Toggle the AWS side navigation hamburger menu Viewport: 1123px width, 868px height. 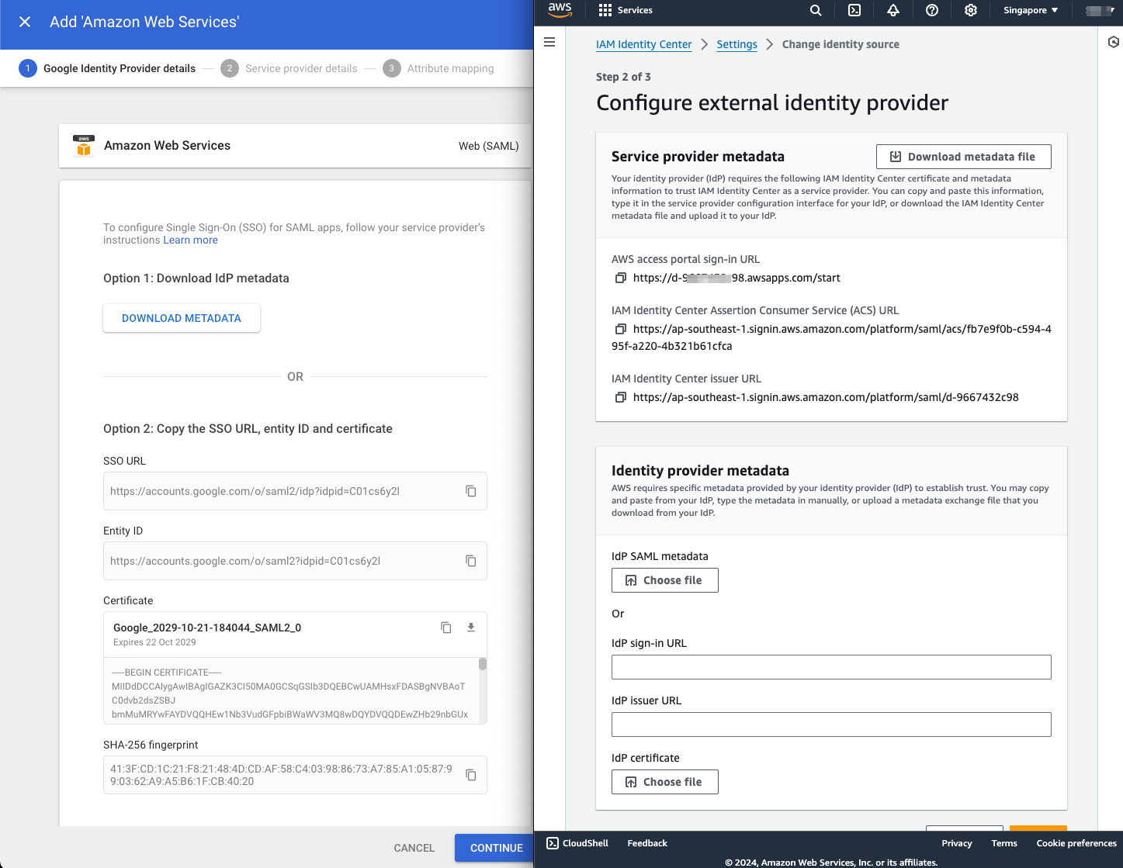549,43
